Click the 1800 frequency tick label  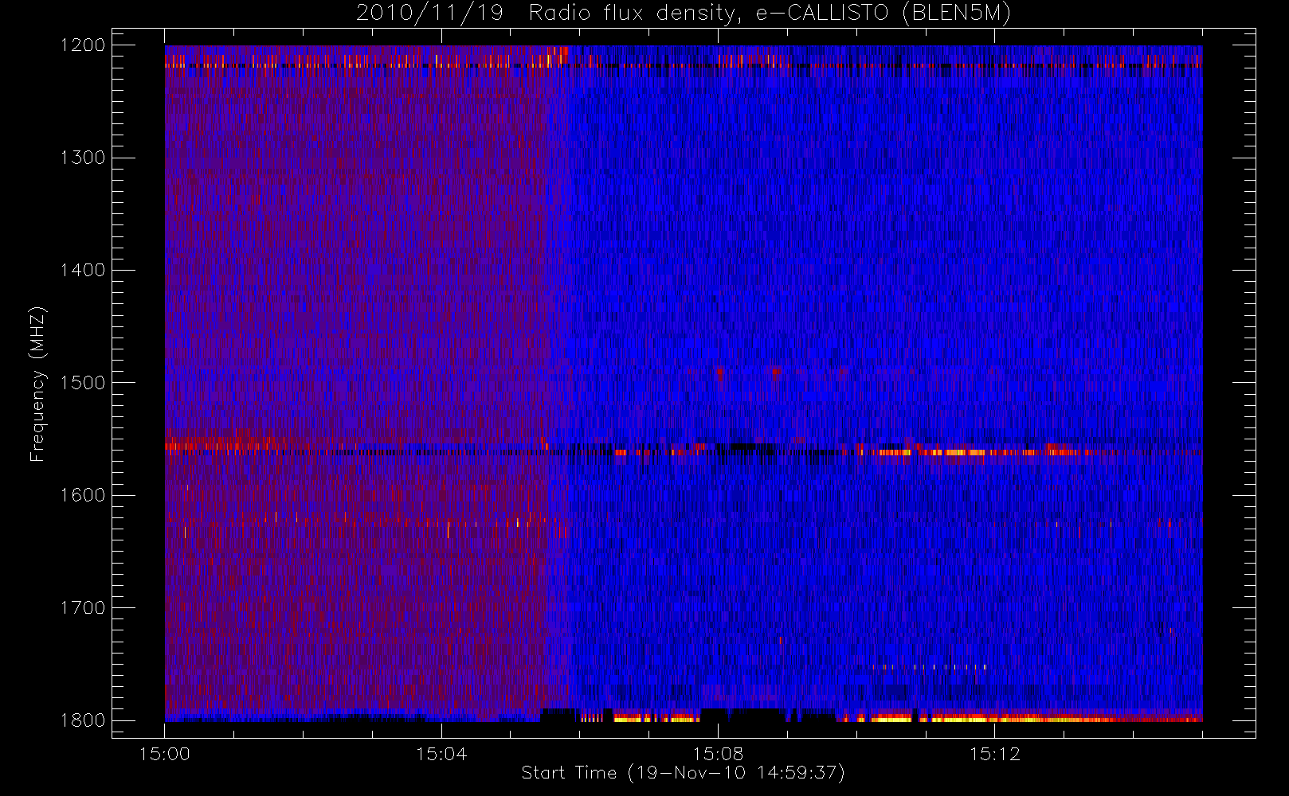click(x=83, y=720)
